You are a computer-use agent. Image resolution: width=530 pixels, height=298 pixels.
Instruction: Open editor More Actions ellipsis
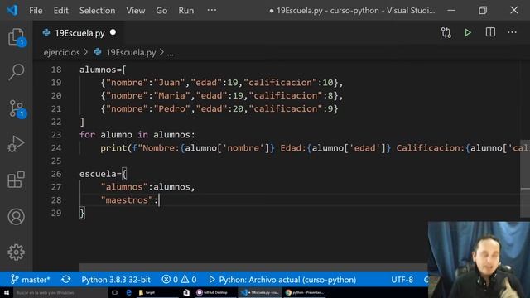[512, 32]
